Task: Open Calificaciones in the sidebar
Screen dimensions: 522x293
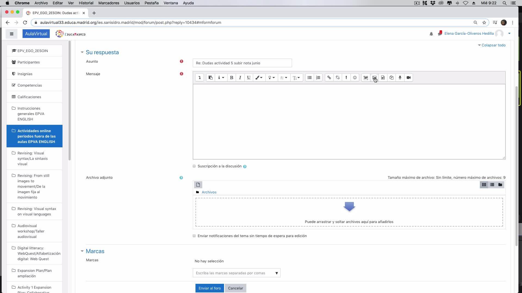Action: (29, 97)
